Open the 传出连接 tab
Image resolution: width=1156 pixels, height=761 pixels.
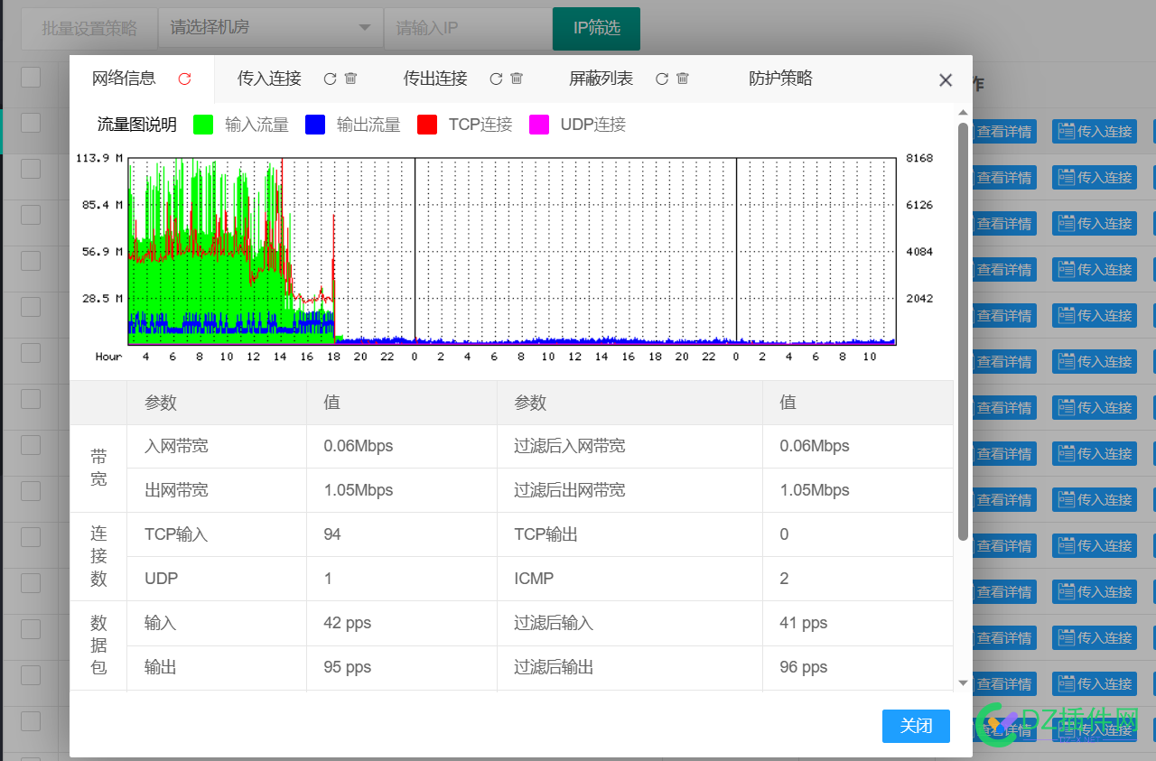[x=435, y=79]
